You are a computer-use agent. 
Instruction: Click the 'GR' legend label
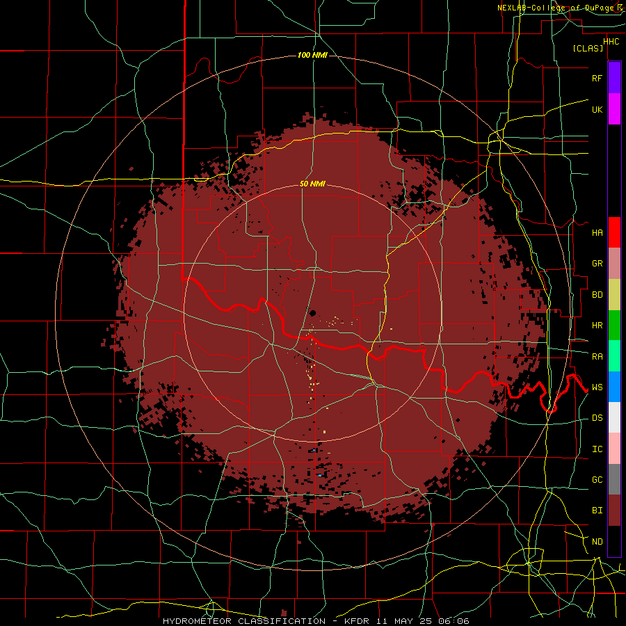coord(597,264)
